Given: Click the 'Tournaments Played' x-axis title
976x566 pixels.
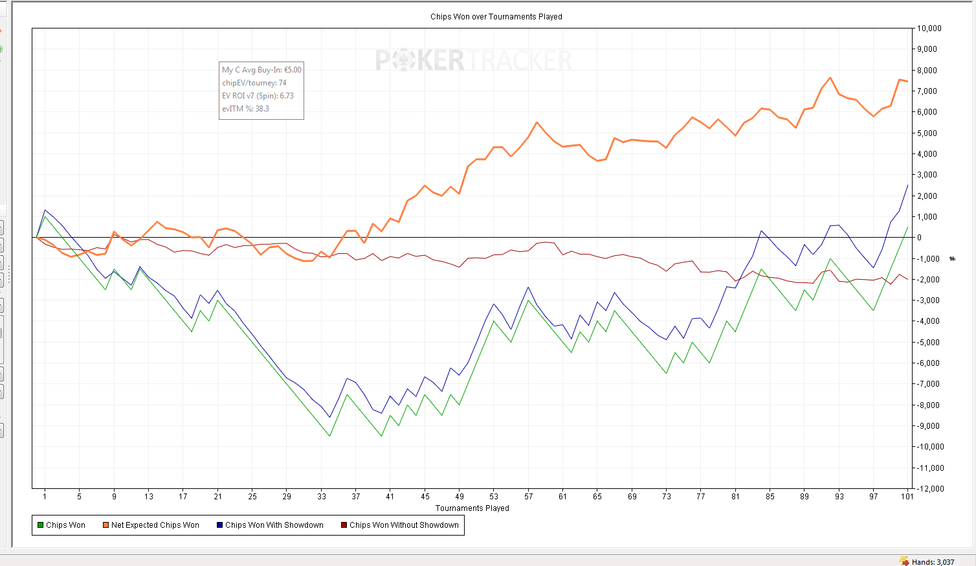Looking at the screenshot, I should pos(472,508).
